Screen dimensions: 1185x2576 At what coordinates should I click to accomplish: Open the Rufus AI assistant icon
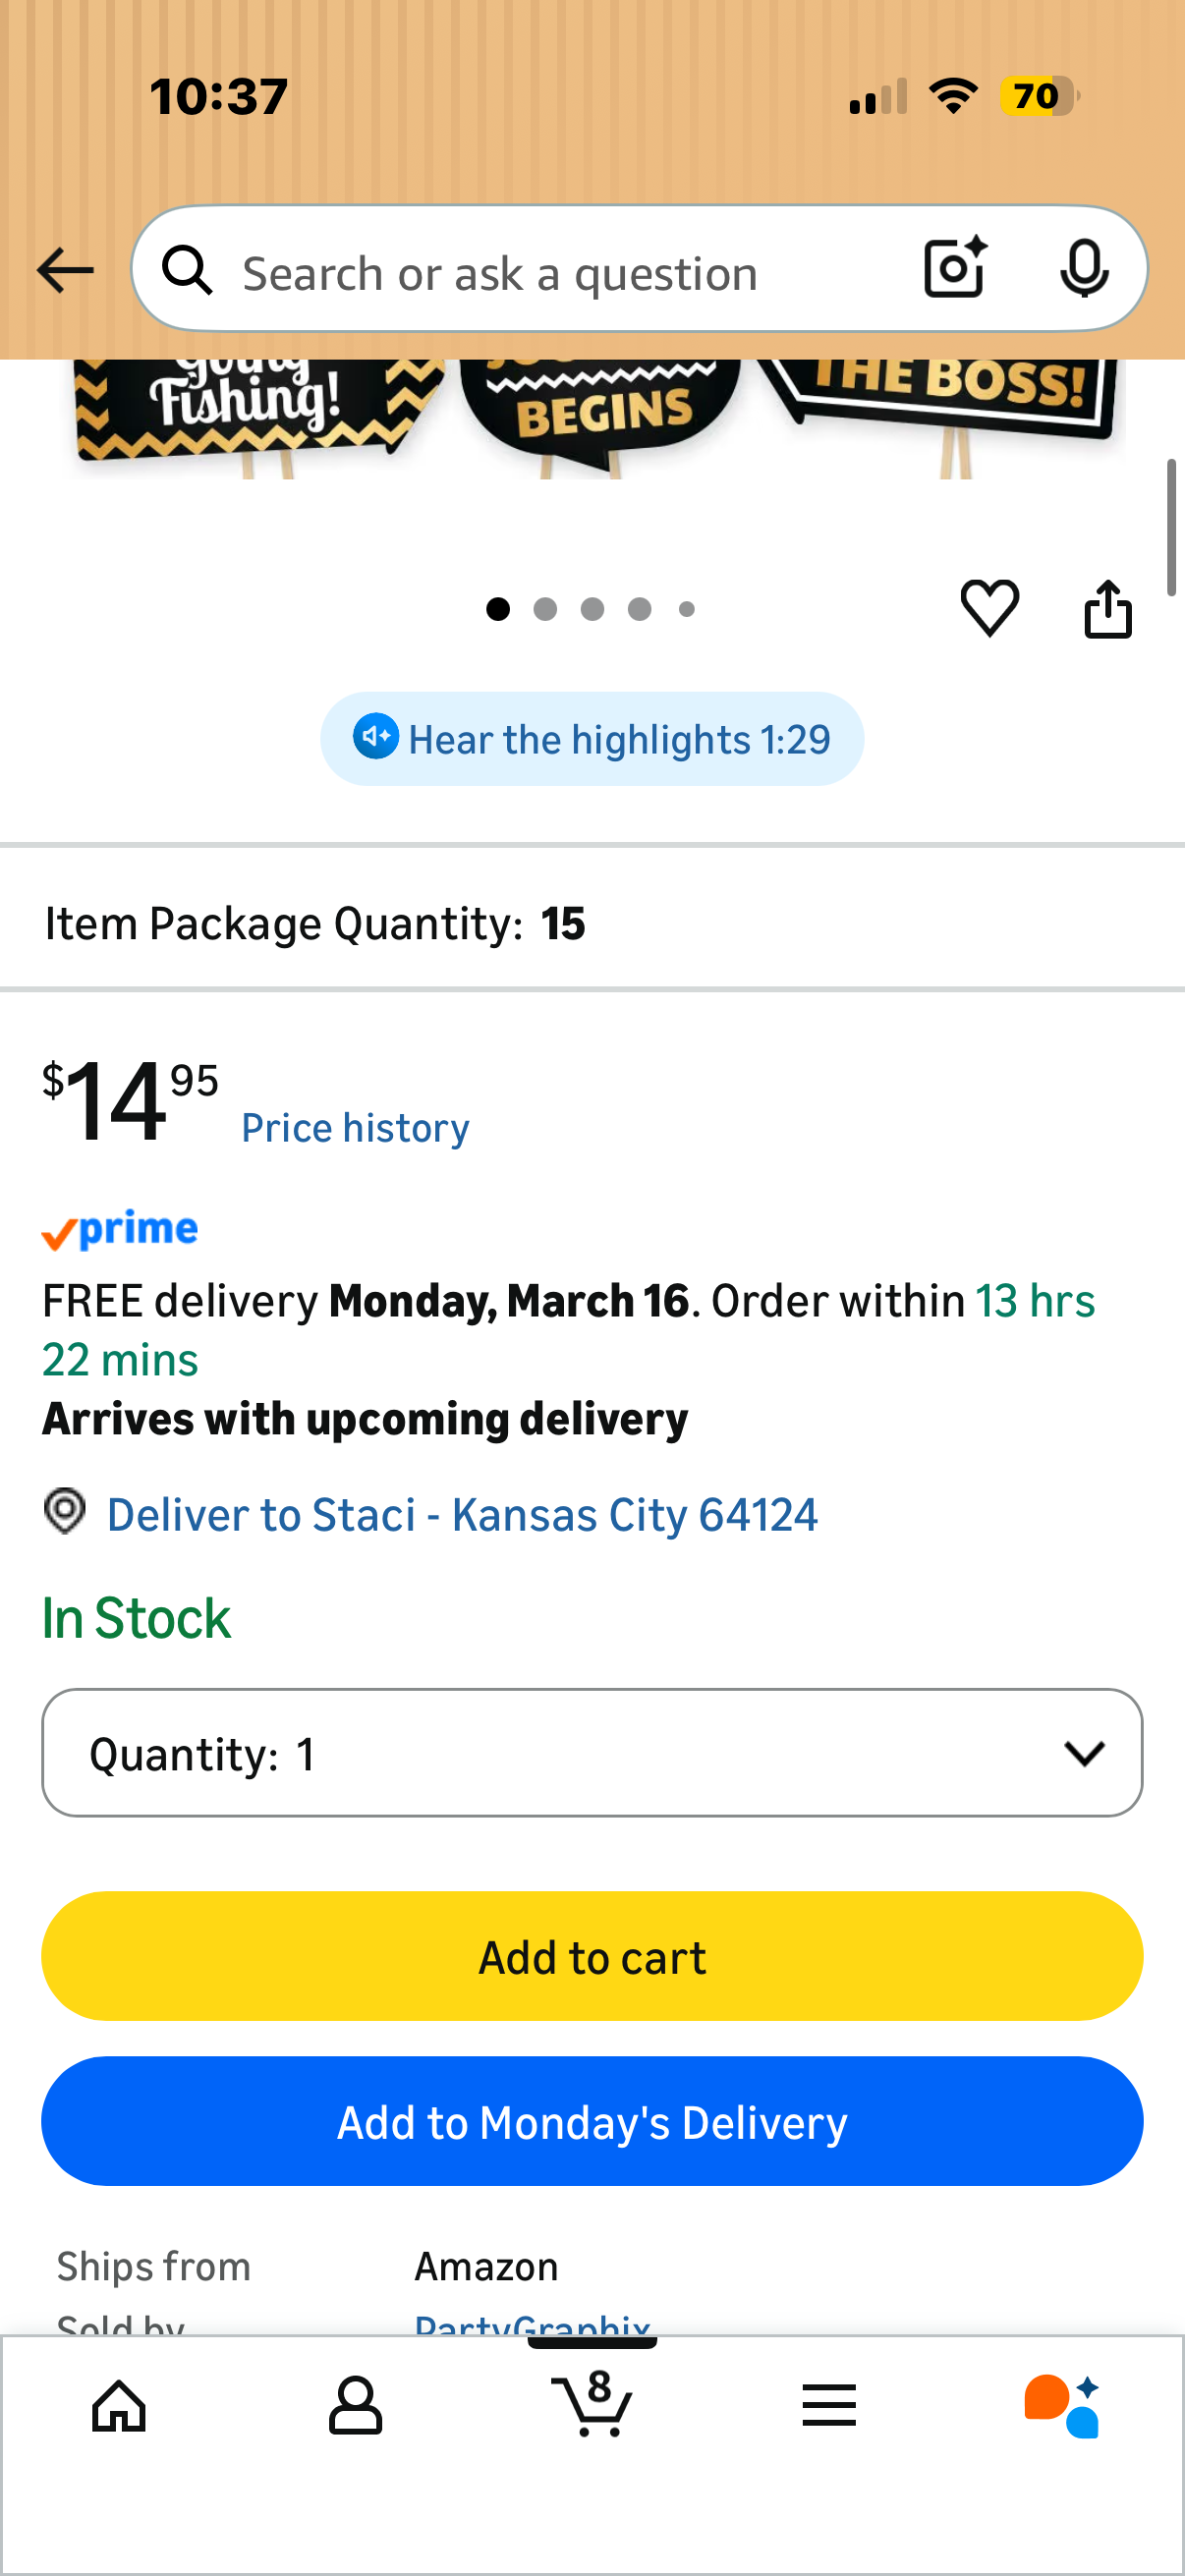coord(1062,2405)
